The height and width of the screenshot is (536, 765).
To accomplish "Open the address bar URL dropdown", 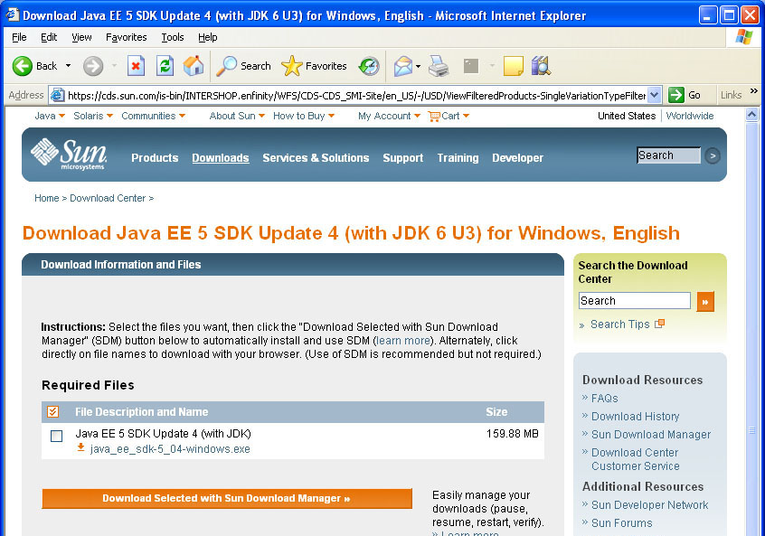I will (656, 95).
